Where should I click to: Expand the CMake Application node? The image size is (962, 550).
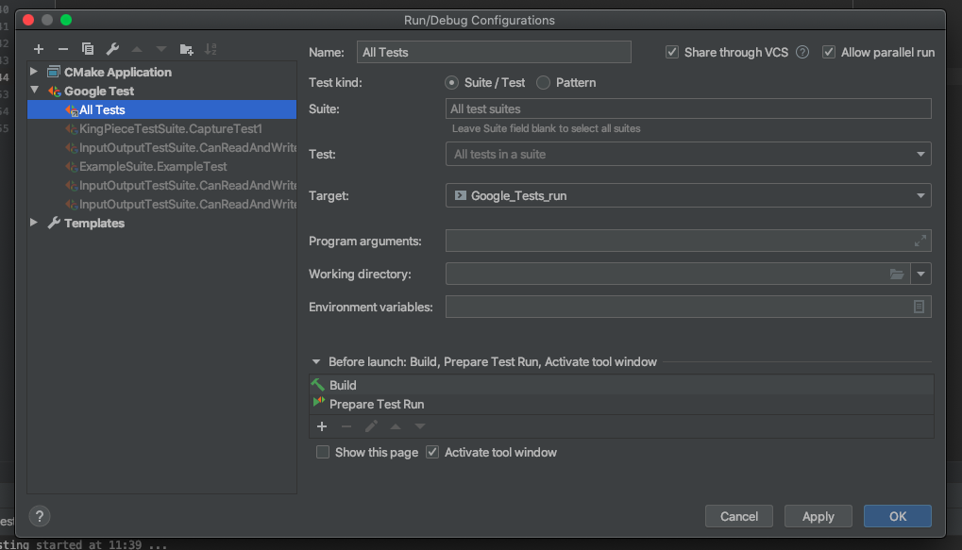[34, 72]
